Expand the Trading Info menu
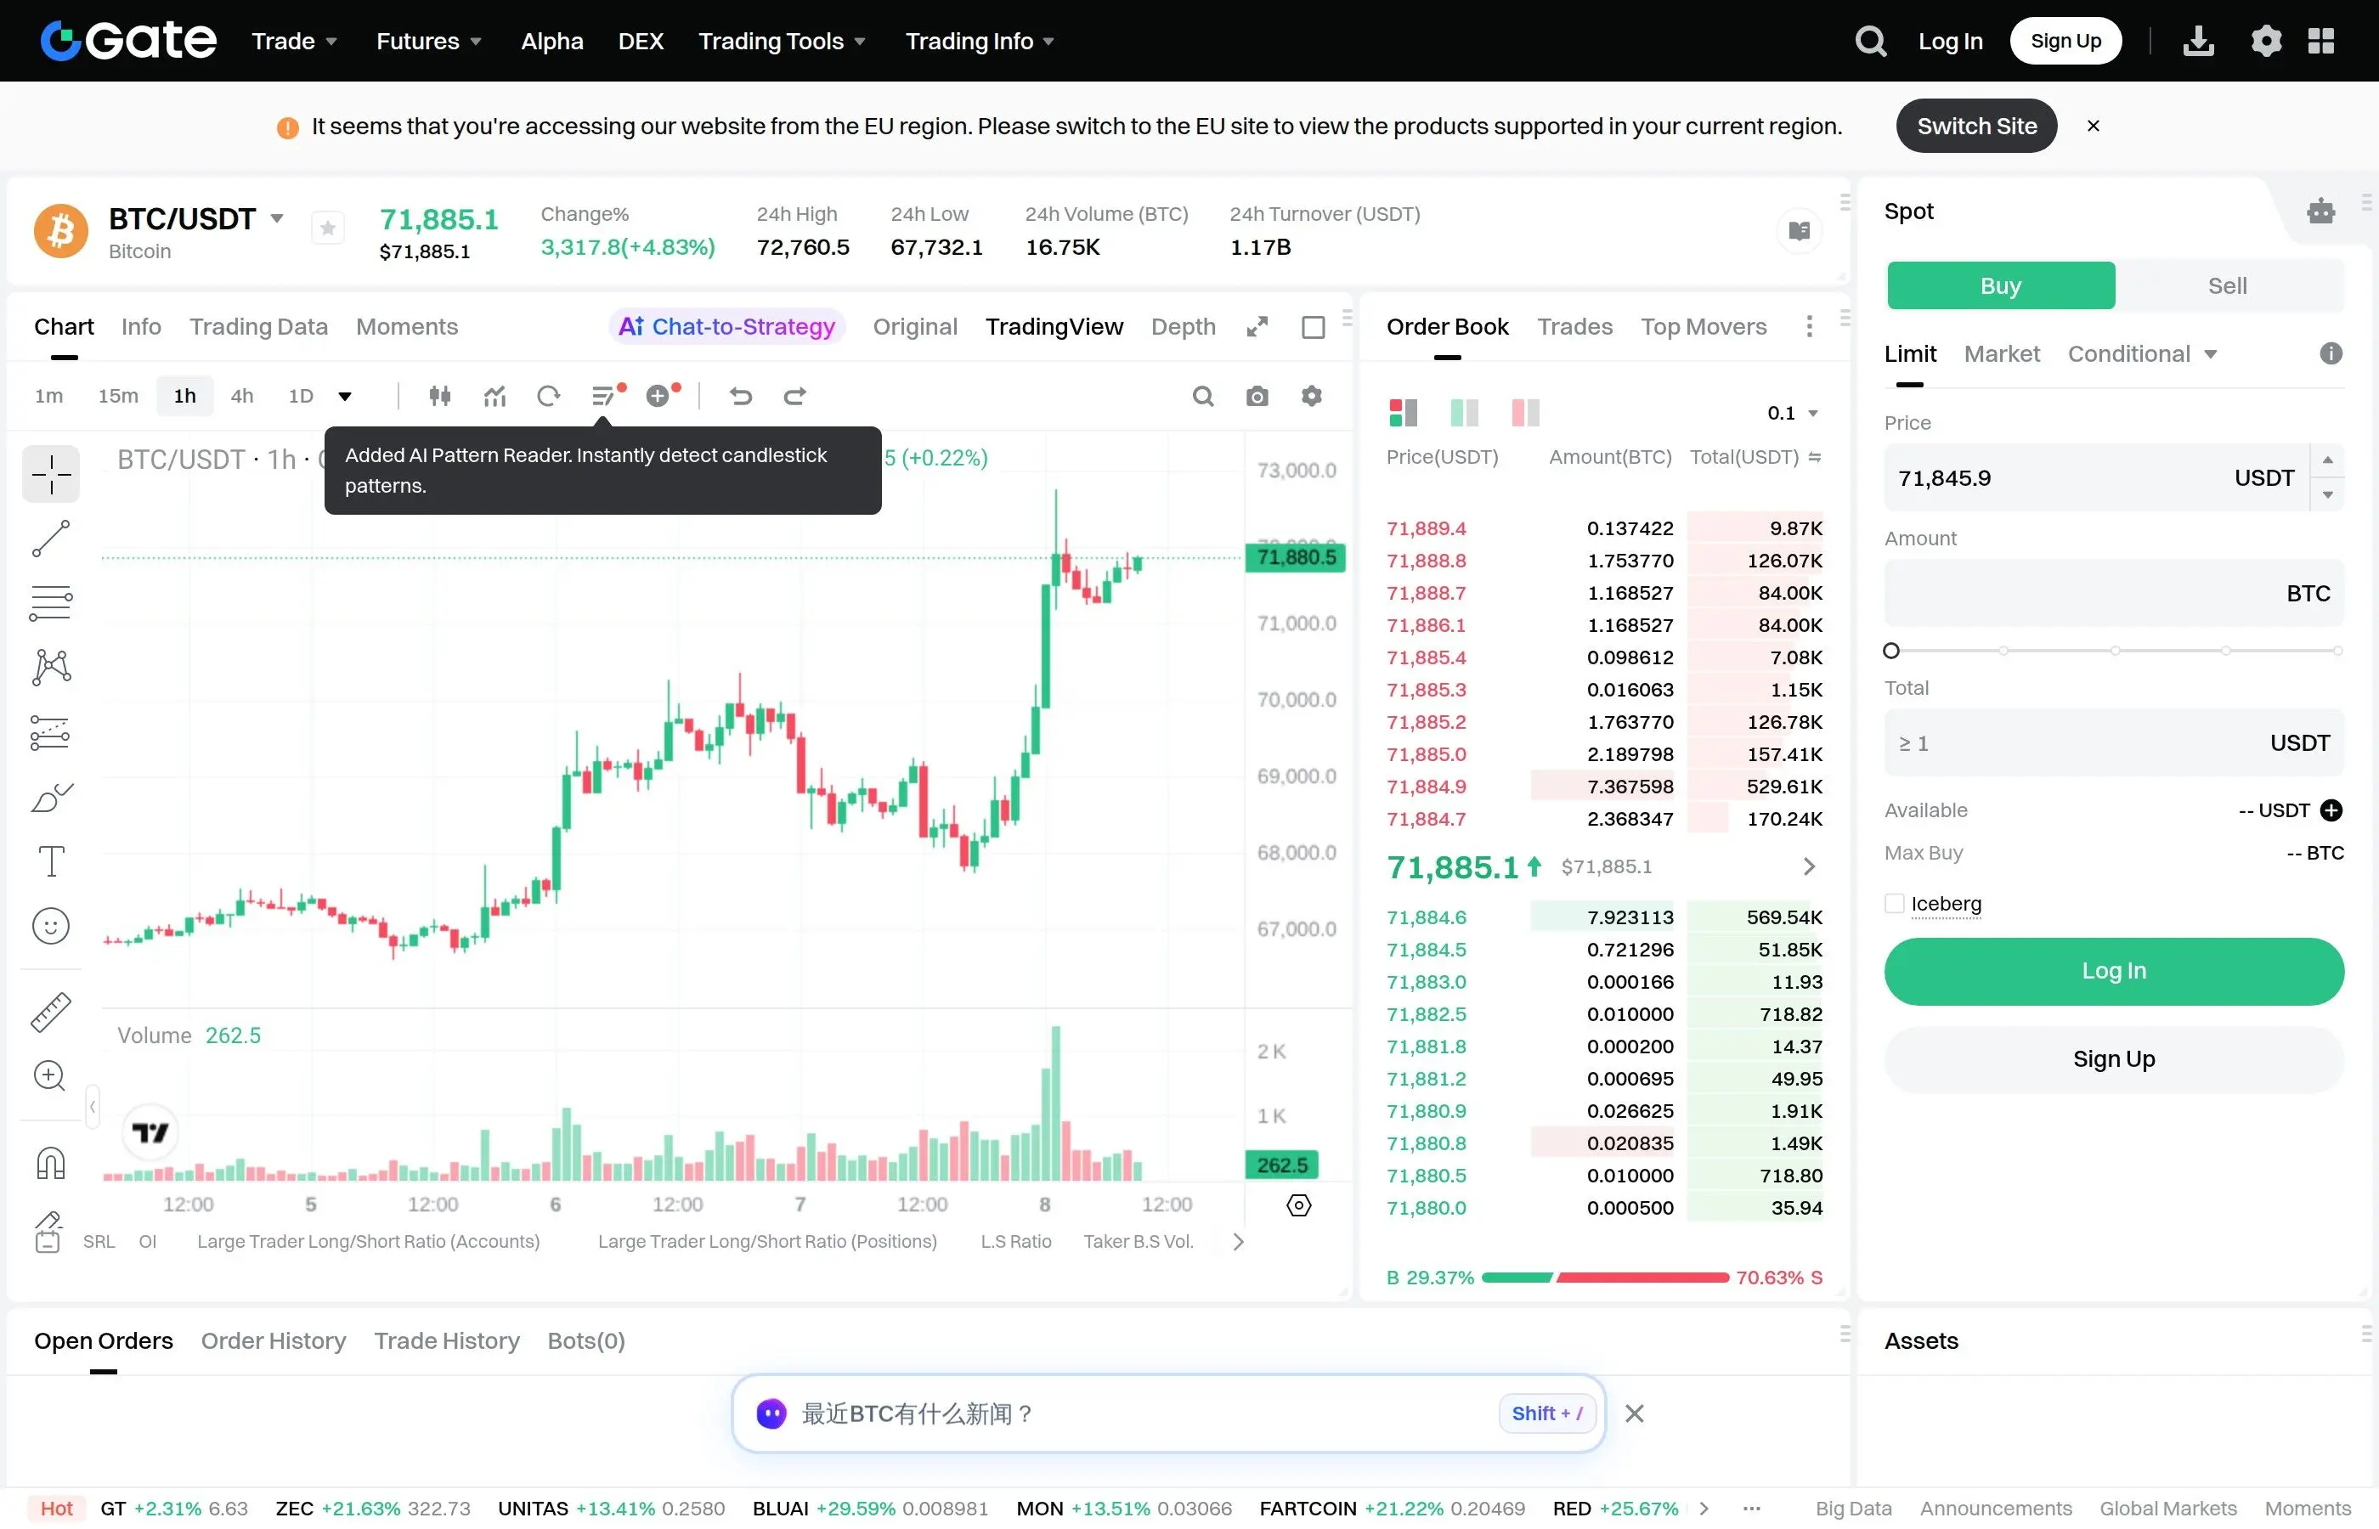The height and width of the screenshot is (1529, 2379). [980, 41]
